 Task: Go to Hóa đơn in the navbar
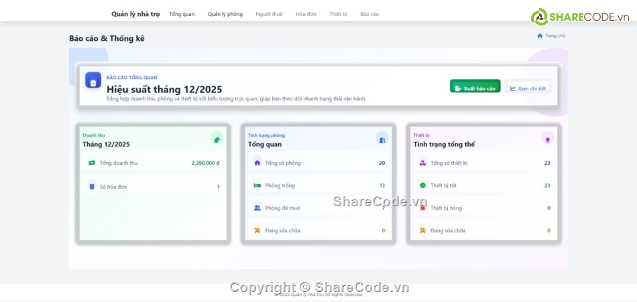click(x=306, y=14)
